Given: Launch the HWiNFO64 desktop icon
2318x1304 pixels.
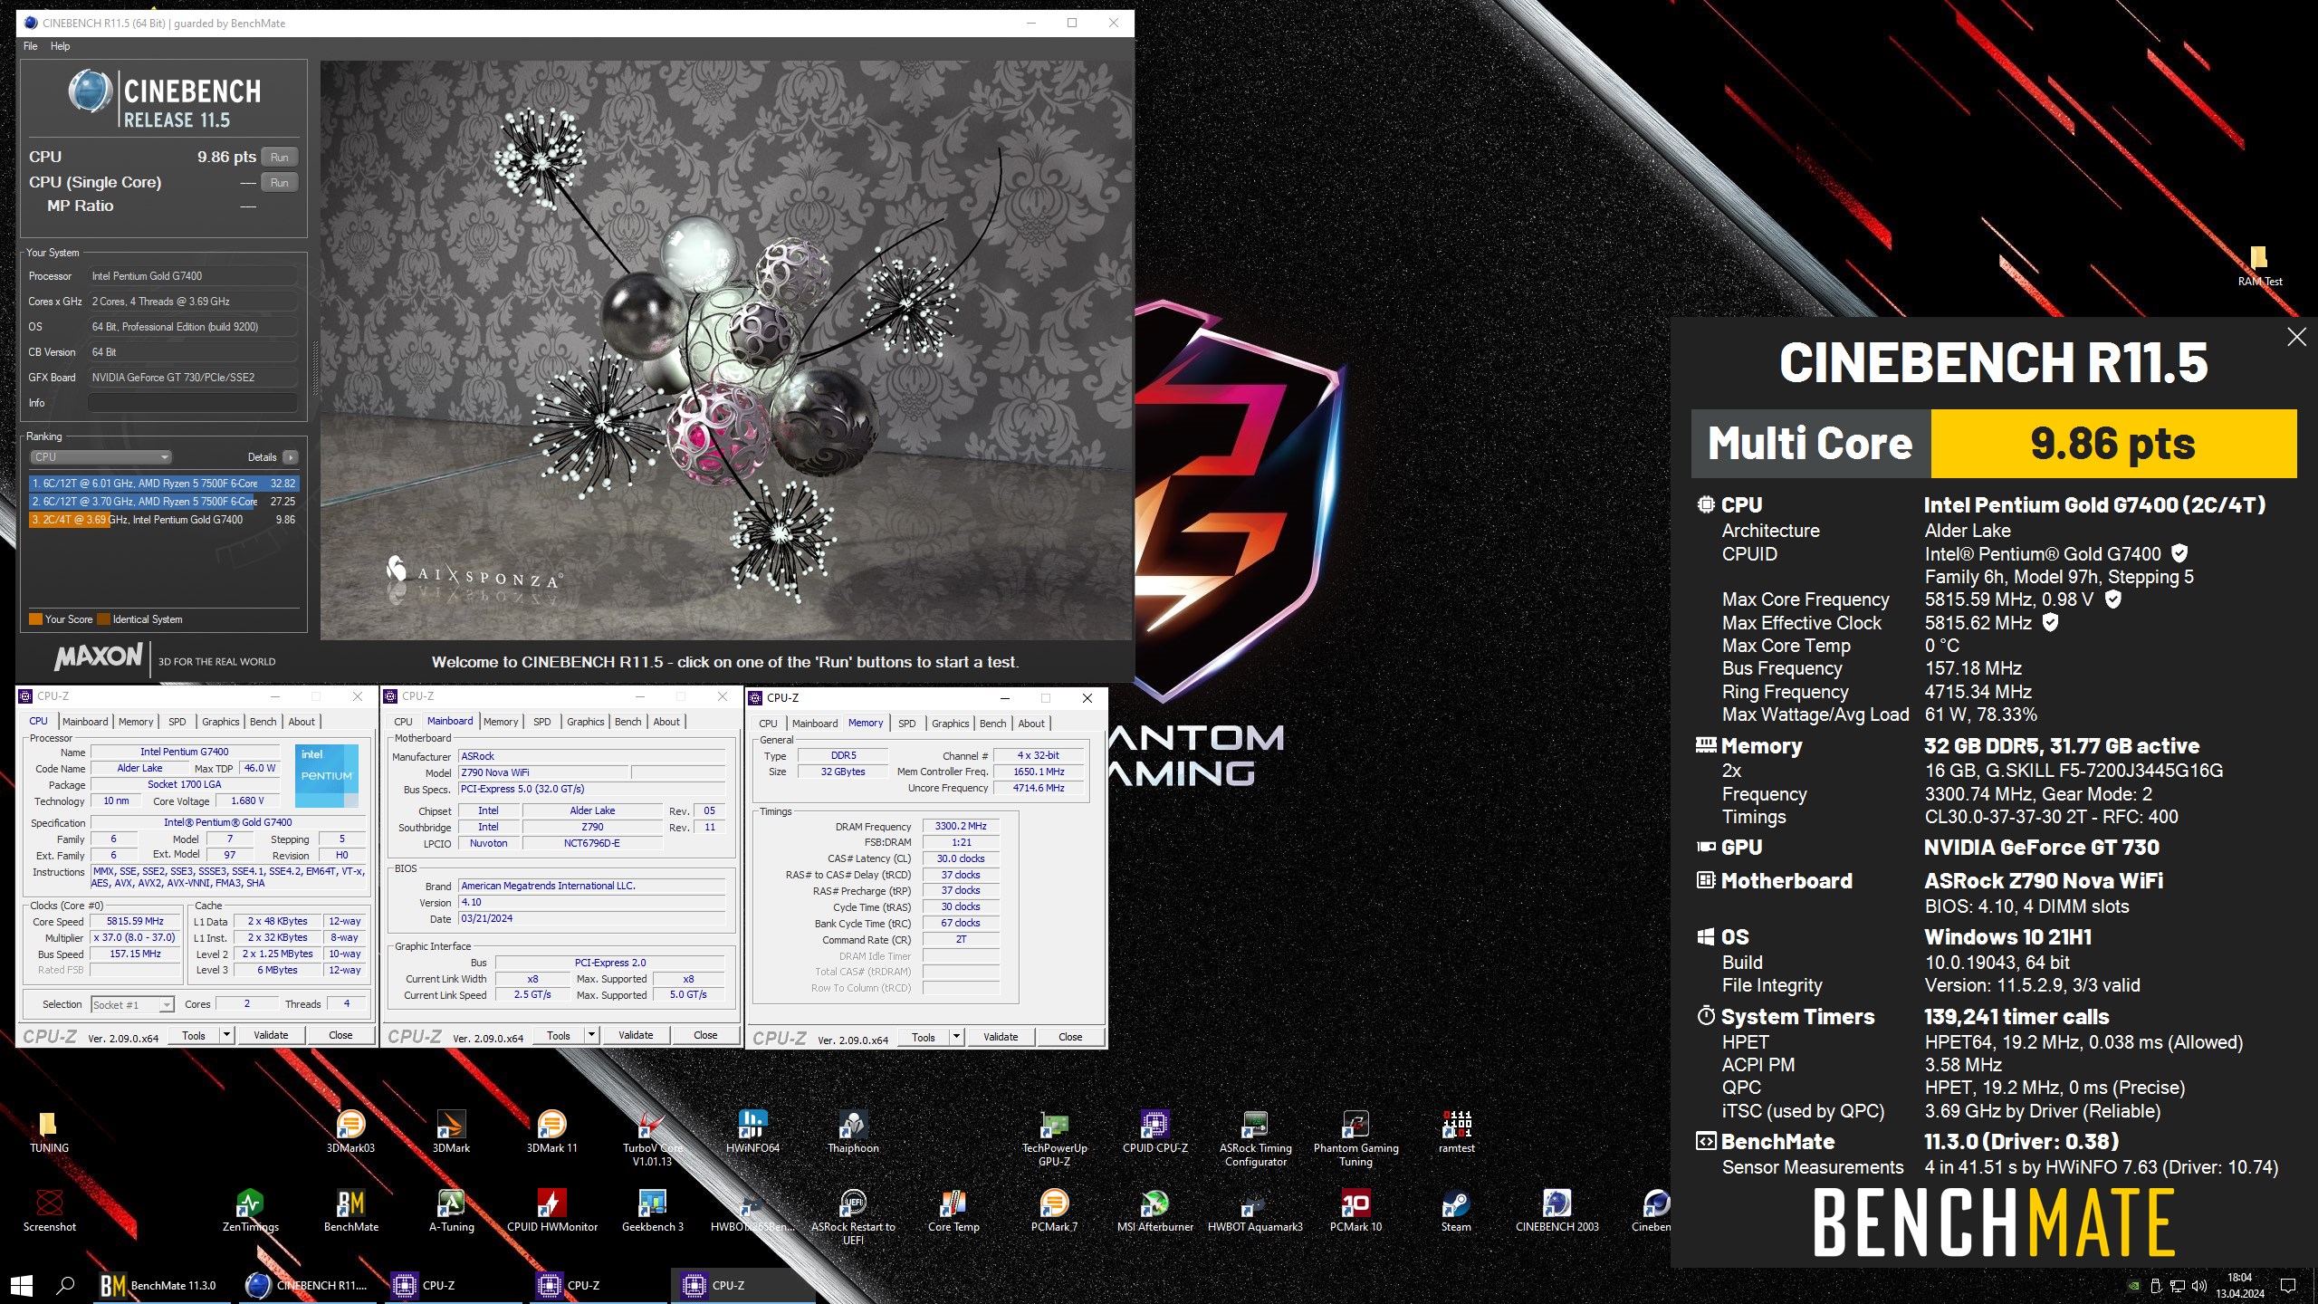Looking at the screenshot, I should [x=752, y=1131].
